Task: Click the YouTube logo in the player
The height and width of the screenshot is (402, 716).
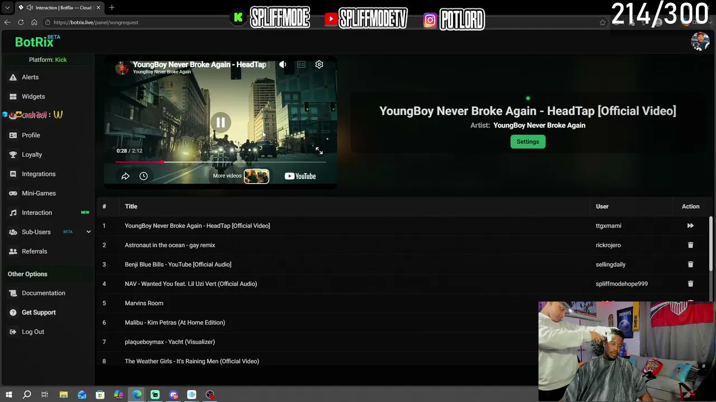Action: (x=300, y=176)
